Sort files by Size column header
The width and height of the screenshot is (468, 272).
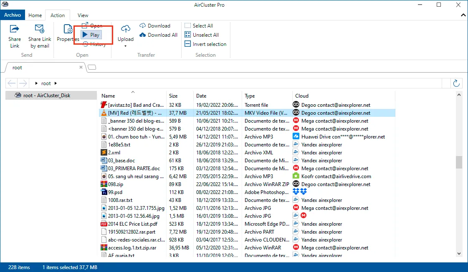(173, 96)
